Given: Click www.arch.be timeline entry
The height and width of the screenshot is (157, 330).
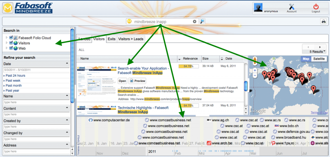Looking at the screenshot, I should pos(219,143).
